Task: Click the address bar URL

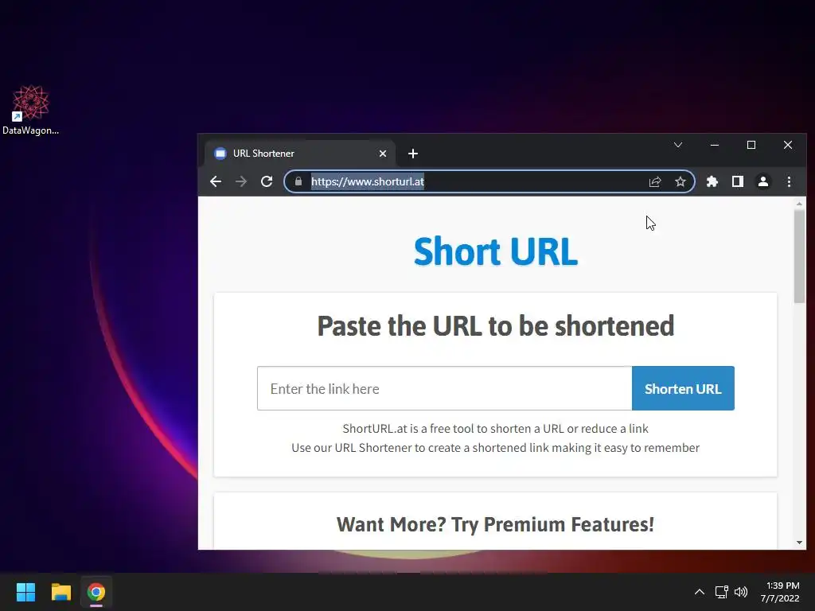Action: 368,181
